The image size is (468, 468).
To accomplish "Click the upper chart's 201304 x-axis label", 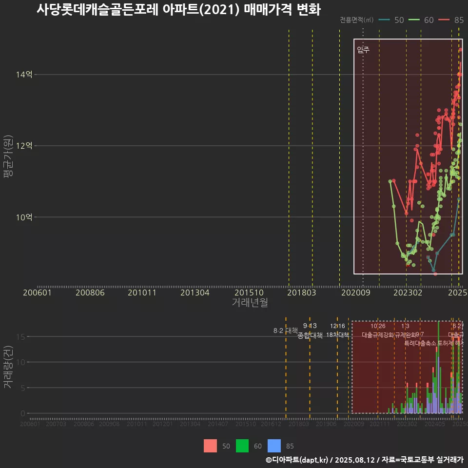I will coord(195,292).
